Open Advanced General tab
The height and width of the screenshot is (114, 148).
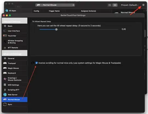[x=15, y=58]
